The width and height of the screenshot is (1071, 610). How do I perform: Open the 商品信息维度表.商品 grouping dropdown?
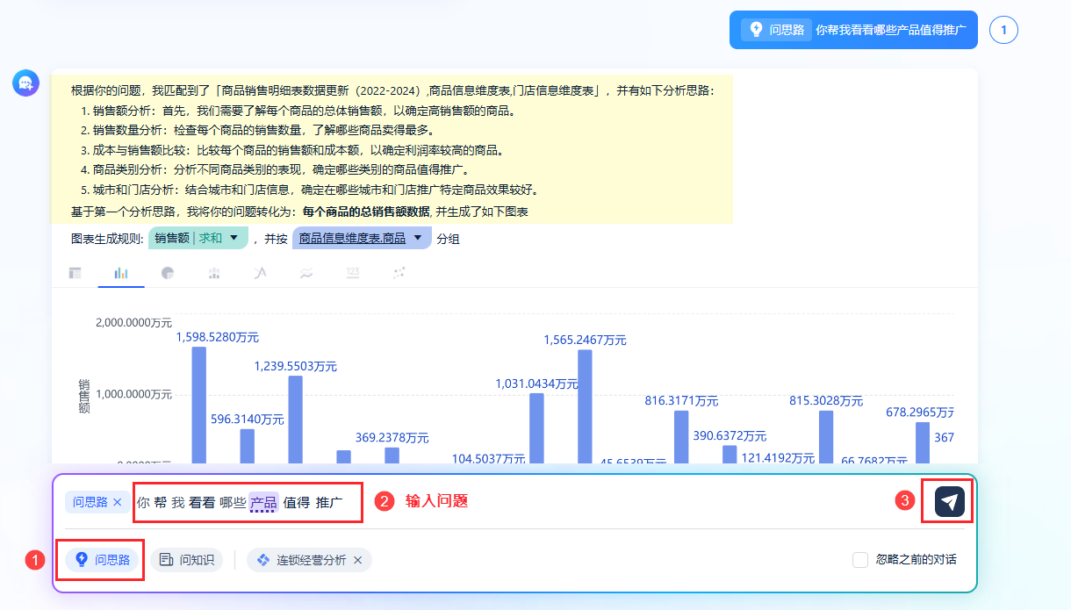click(362, 238)
